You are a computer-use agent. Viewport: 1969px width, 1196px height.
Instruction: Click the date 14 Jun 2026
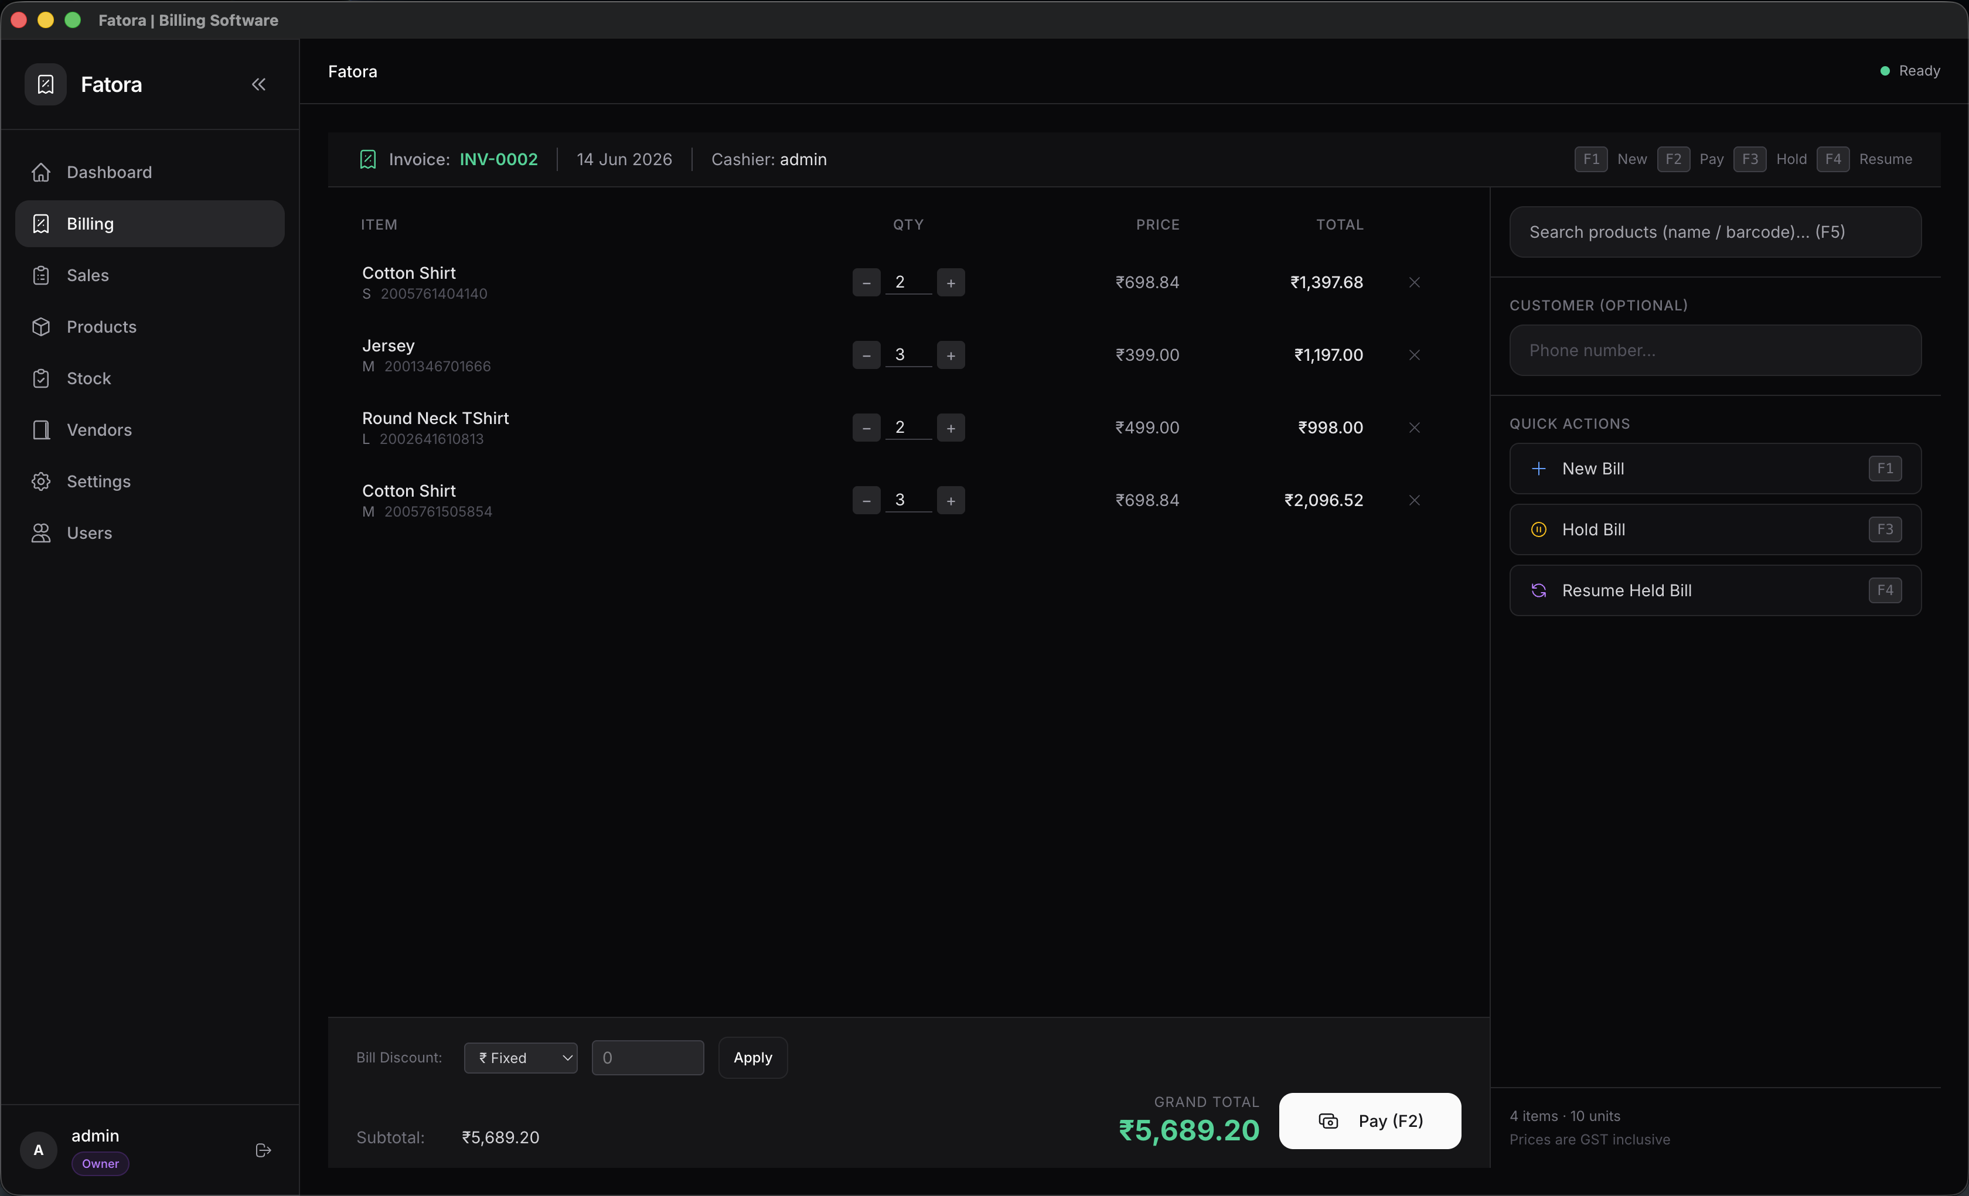(x=624, y=160)
